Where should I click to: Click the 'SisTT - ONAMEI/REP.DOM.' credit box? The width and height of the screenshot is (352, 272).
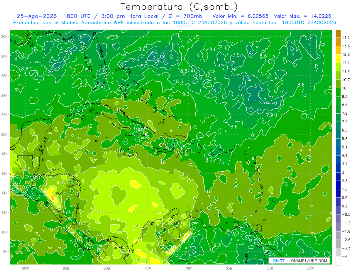tap(299, 261)
